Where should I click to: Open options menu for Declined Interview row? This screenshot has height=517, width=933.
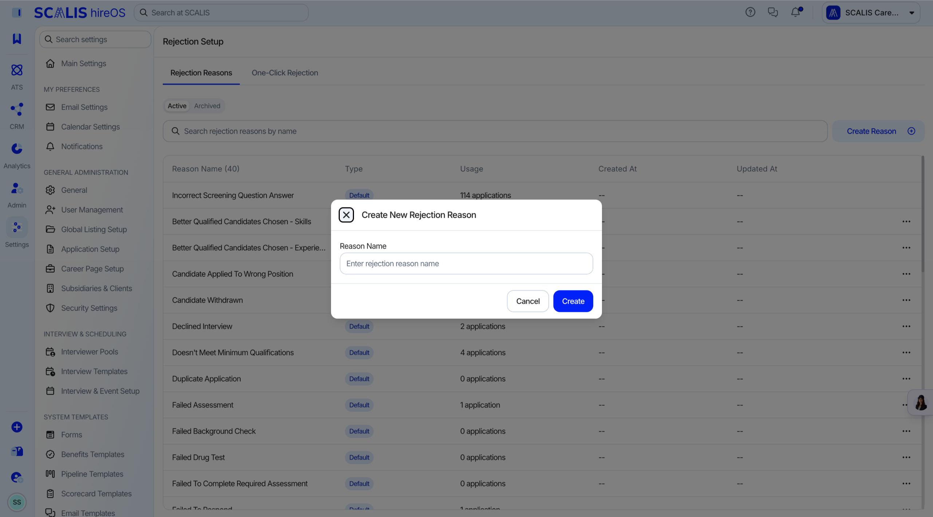tap(906, 326)
